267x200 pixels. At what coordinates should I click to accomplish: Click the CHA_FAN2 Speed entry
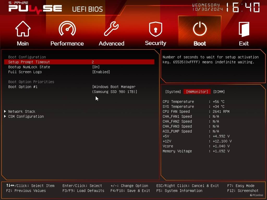(x=191, y=121)
